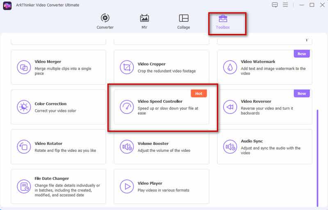Click the Video Cropper icon

127,67
